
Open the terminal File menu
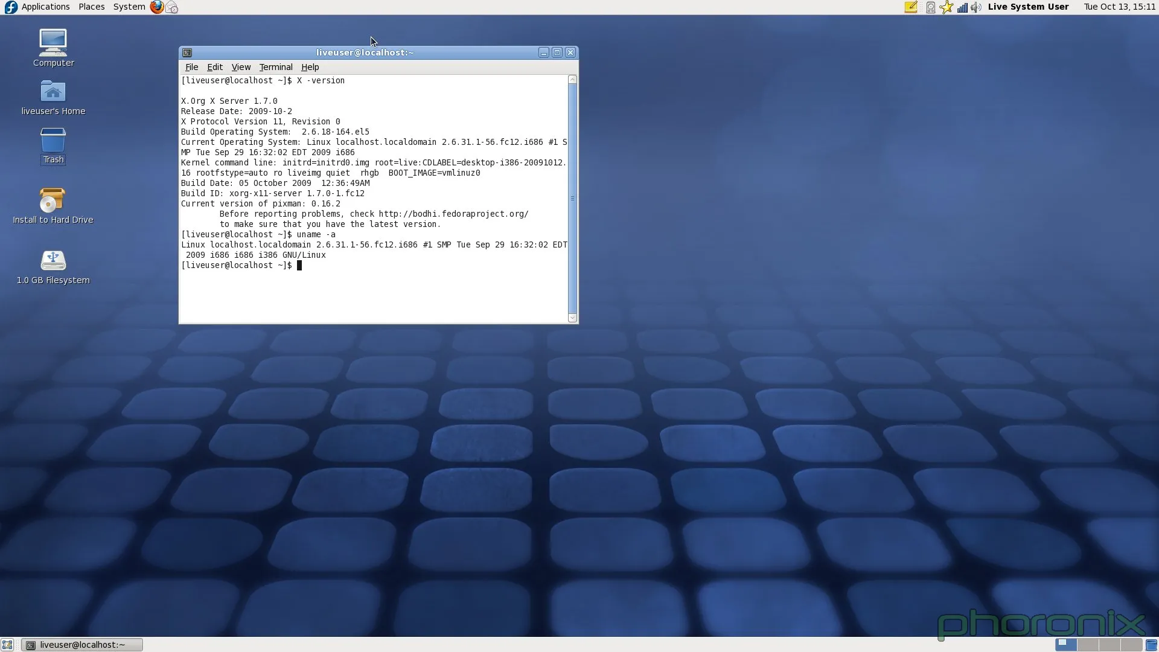[x=191, y=67]
